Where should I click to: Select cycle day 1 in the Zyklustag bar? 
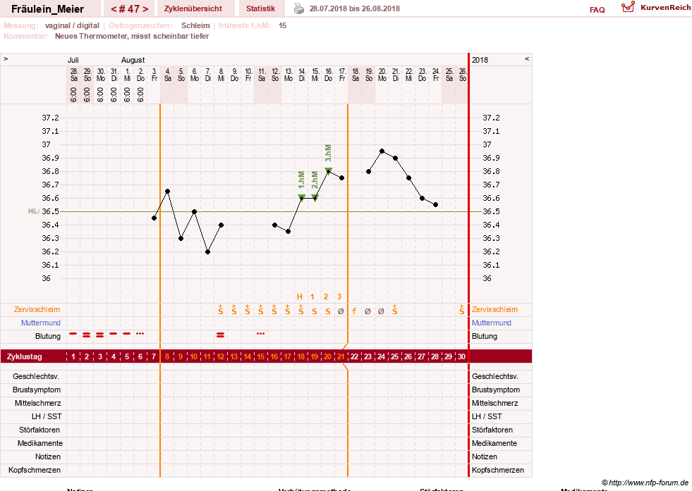[73, 356]
